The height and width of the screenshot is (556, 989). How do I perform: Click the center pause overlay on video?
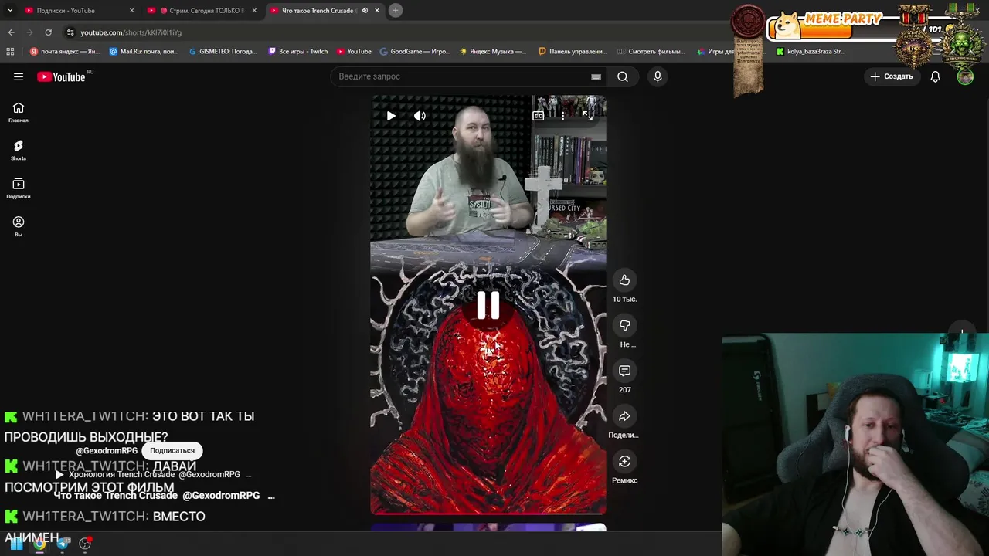(x=488, y=306)
